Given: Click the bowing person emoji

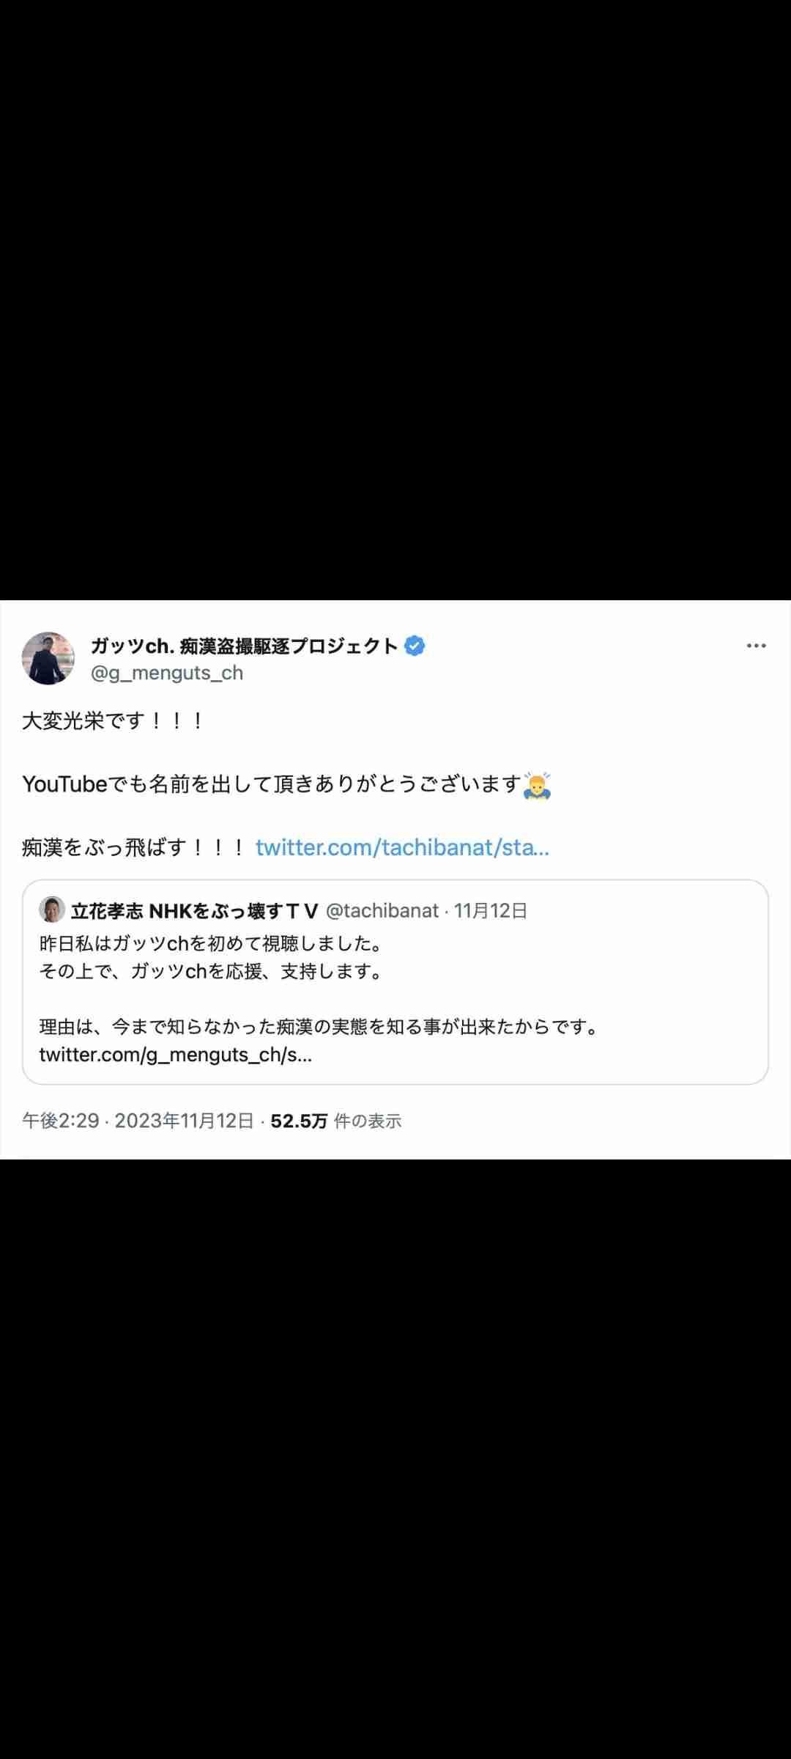Looking at the screenshot, I should point(537,785).
